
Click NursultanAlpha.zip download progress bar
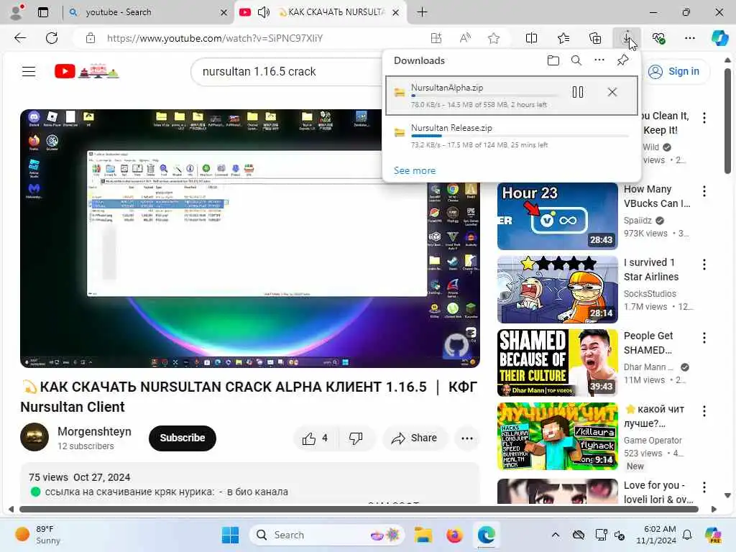point(484,96)
